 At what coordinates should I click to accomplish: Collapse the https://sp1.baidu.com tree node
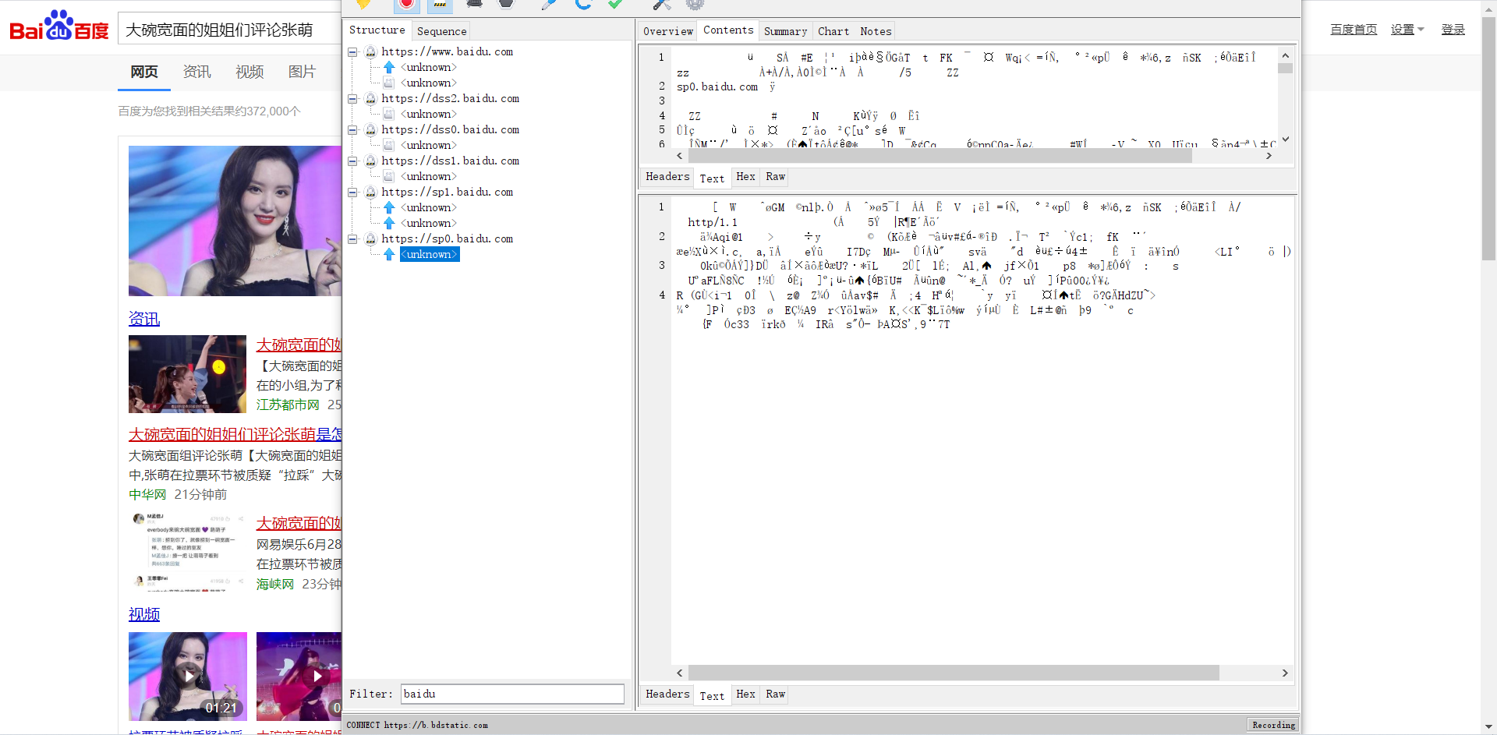[x=352, y=193]
